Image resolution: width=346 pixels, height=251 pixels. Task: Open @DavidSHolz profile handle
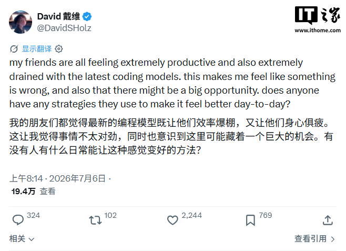tap(64, 28)
